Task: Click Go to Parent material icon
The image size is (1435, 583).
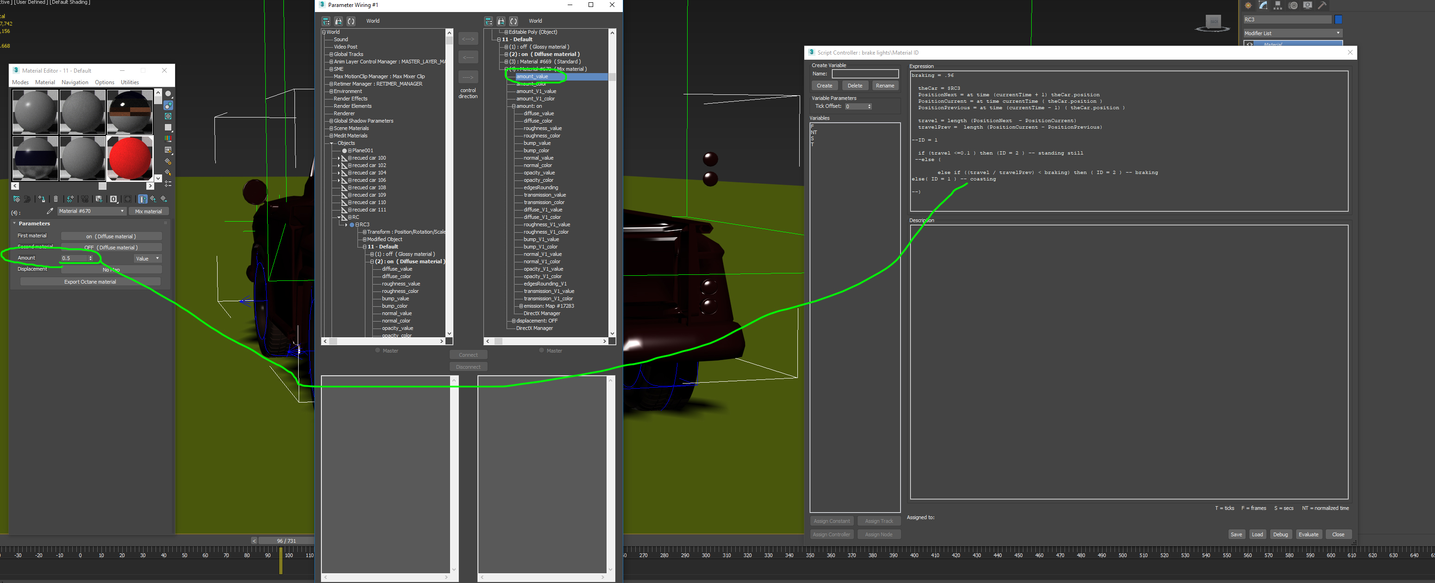Action: pos(153,199)
